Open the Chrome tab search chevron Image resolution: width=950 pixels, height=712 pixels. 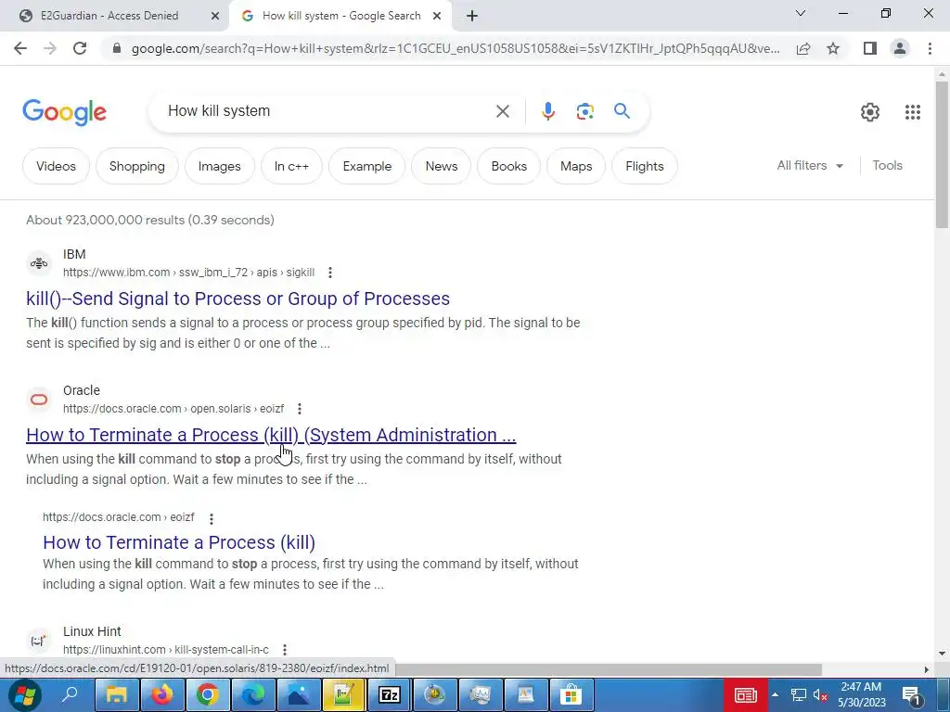[x=801, y=13]
